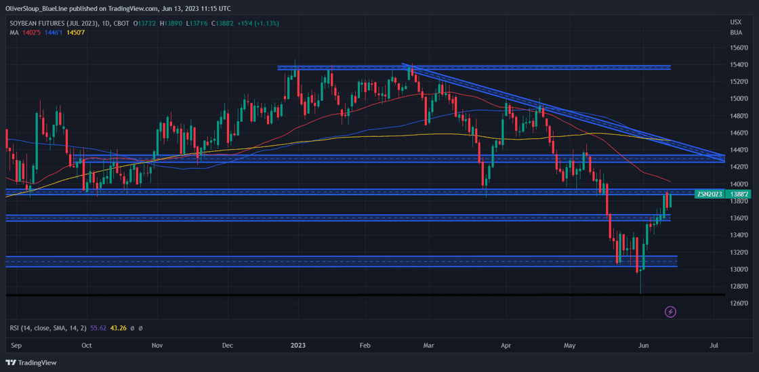
Task: Click the purple lightning bolt icon
Action: (670, 312)
